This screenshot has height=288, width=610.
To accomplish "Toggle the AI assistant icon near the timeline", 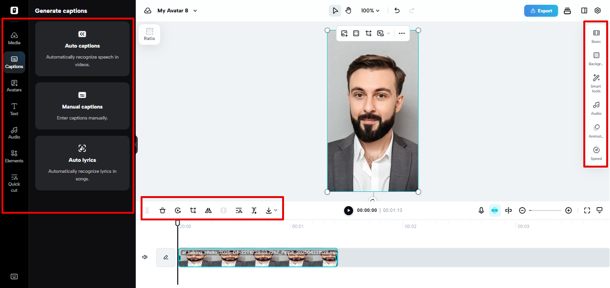I will 495,210.
